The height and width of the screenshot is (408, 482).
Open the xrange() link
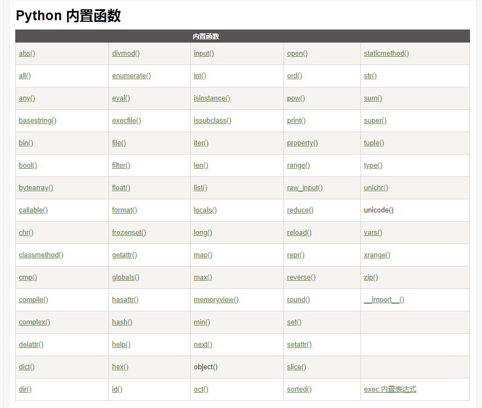[377, 255]
